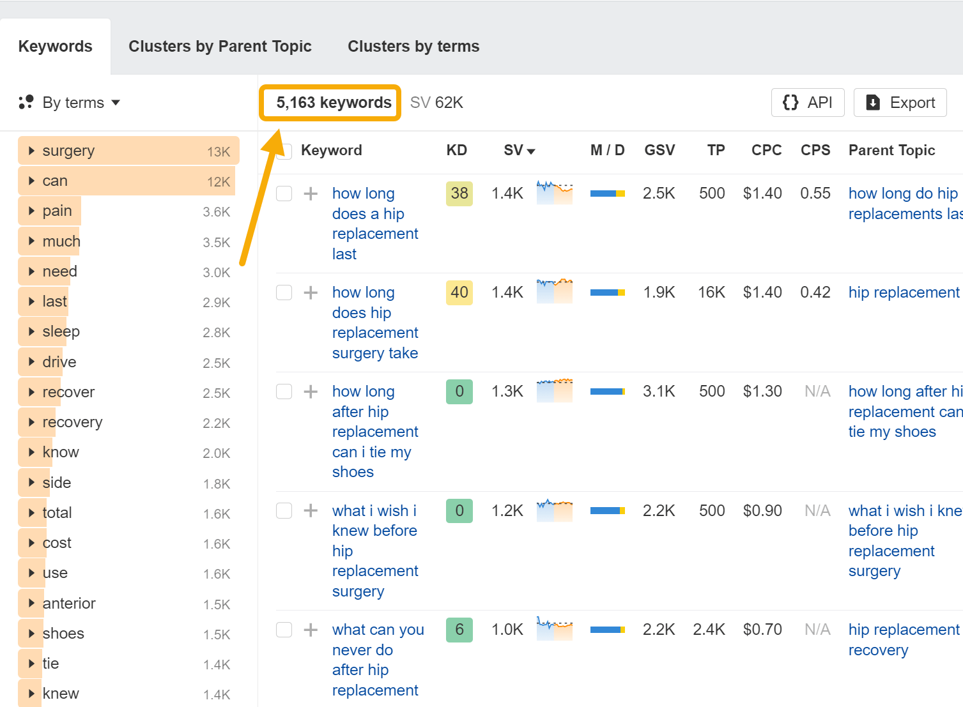963x707 pixels.
Task: Check the box beside 'what can you never do after hip replacement'
Action: coord(284,629)
